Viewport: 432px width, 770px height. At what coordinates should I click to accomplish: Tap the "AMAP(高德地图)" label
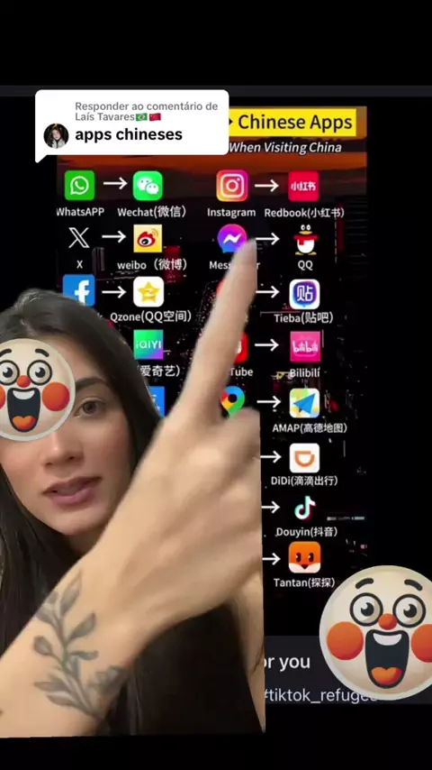[x=310, y=427]
